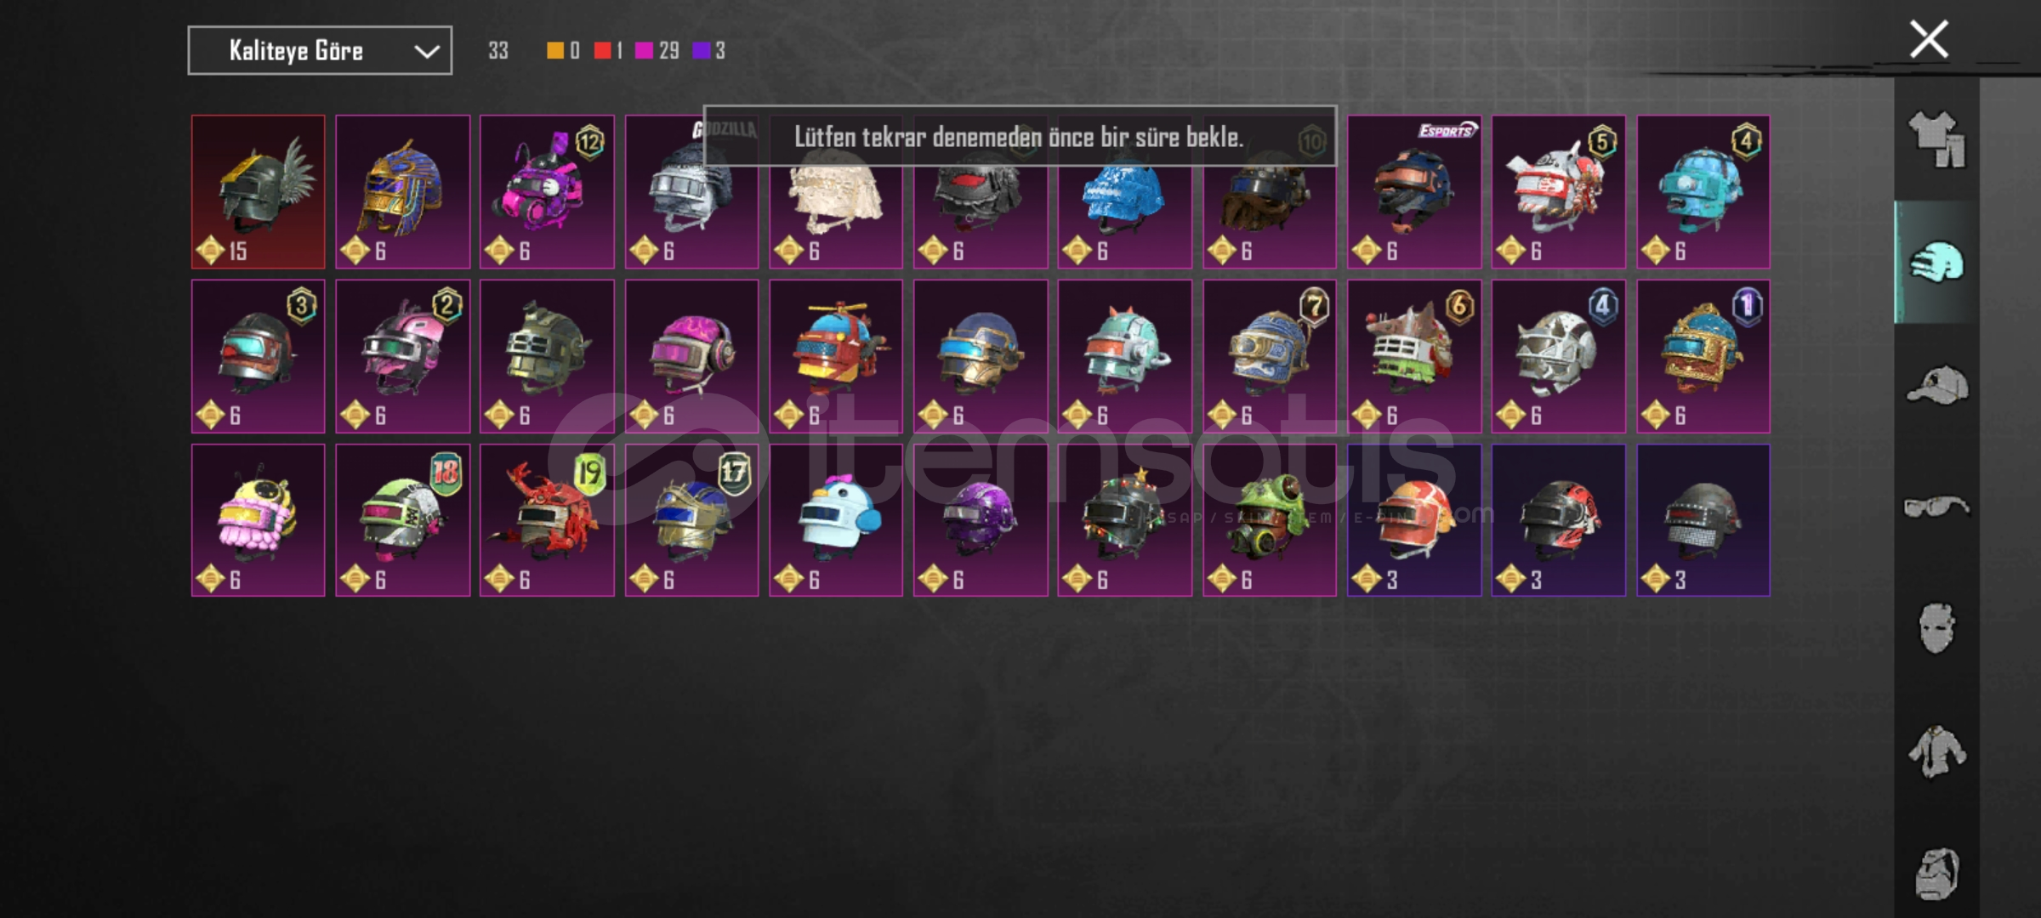Filter by the orange quality swatch
Viewport: 2041px width, 918px height.
[554, 51]
